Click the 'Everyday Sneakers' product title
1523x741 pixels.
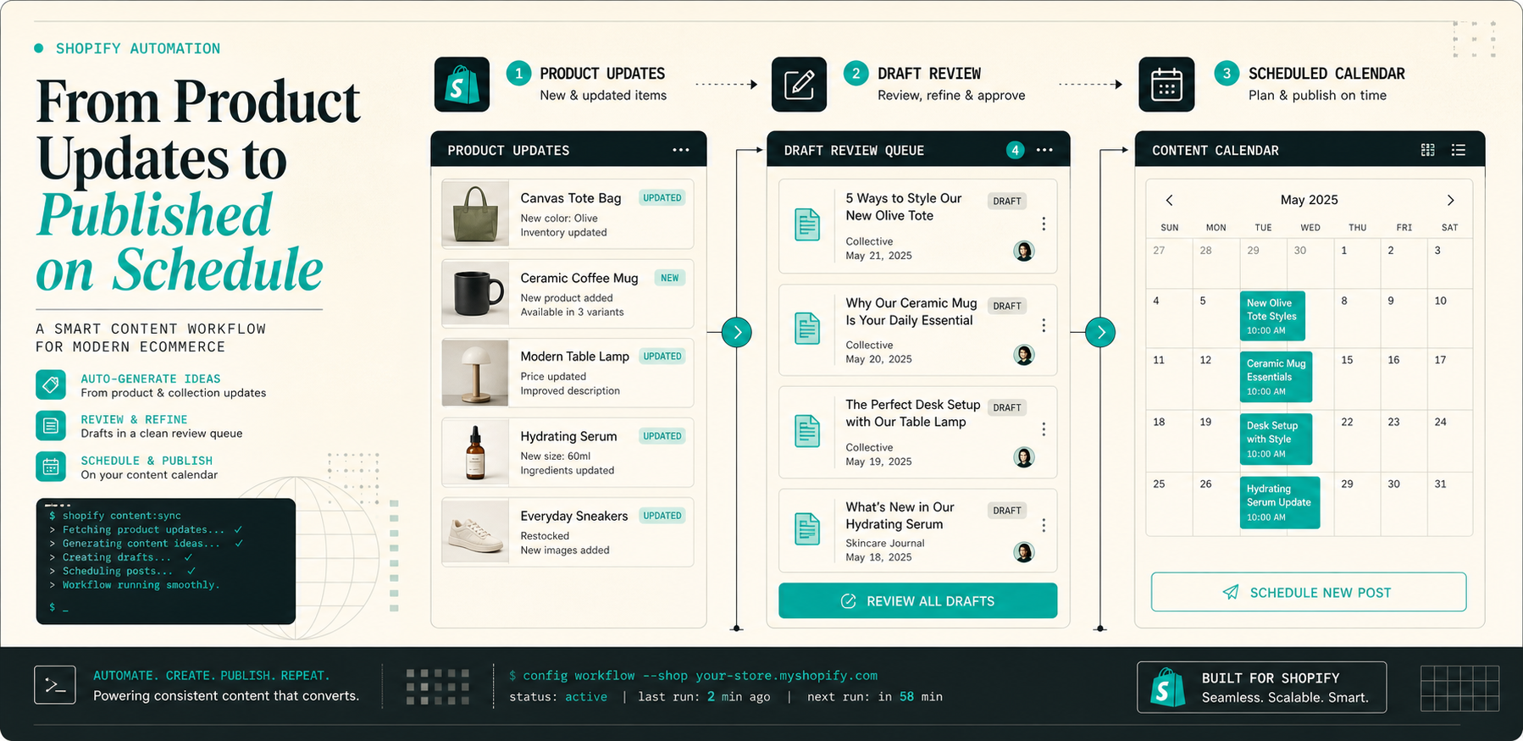(x=574, y=516)
